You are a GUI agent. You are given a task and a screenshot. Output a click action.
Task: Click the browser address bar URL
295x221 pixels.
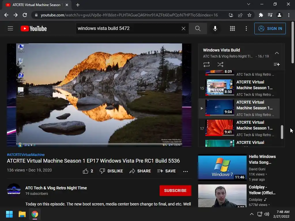(129, 15)
